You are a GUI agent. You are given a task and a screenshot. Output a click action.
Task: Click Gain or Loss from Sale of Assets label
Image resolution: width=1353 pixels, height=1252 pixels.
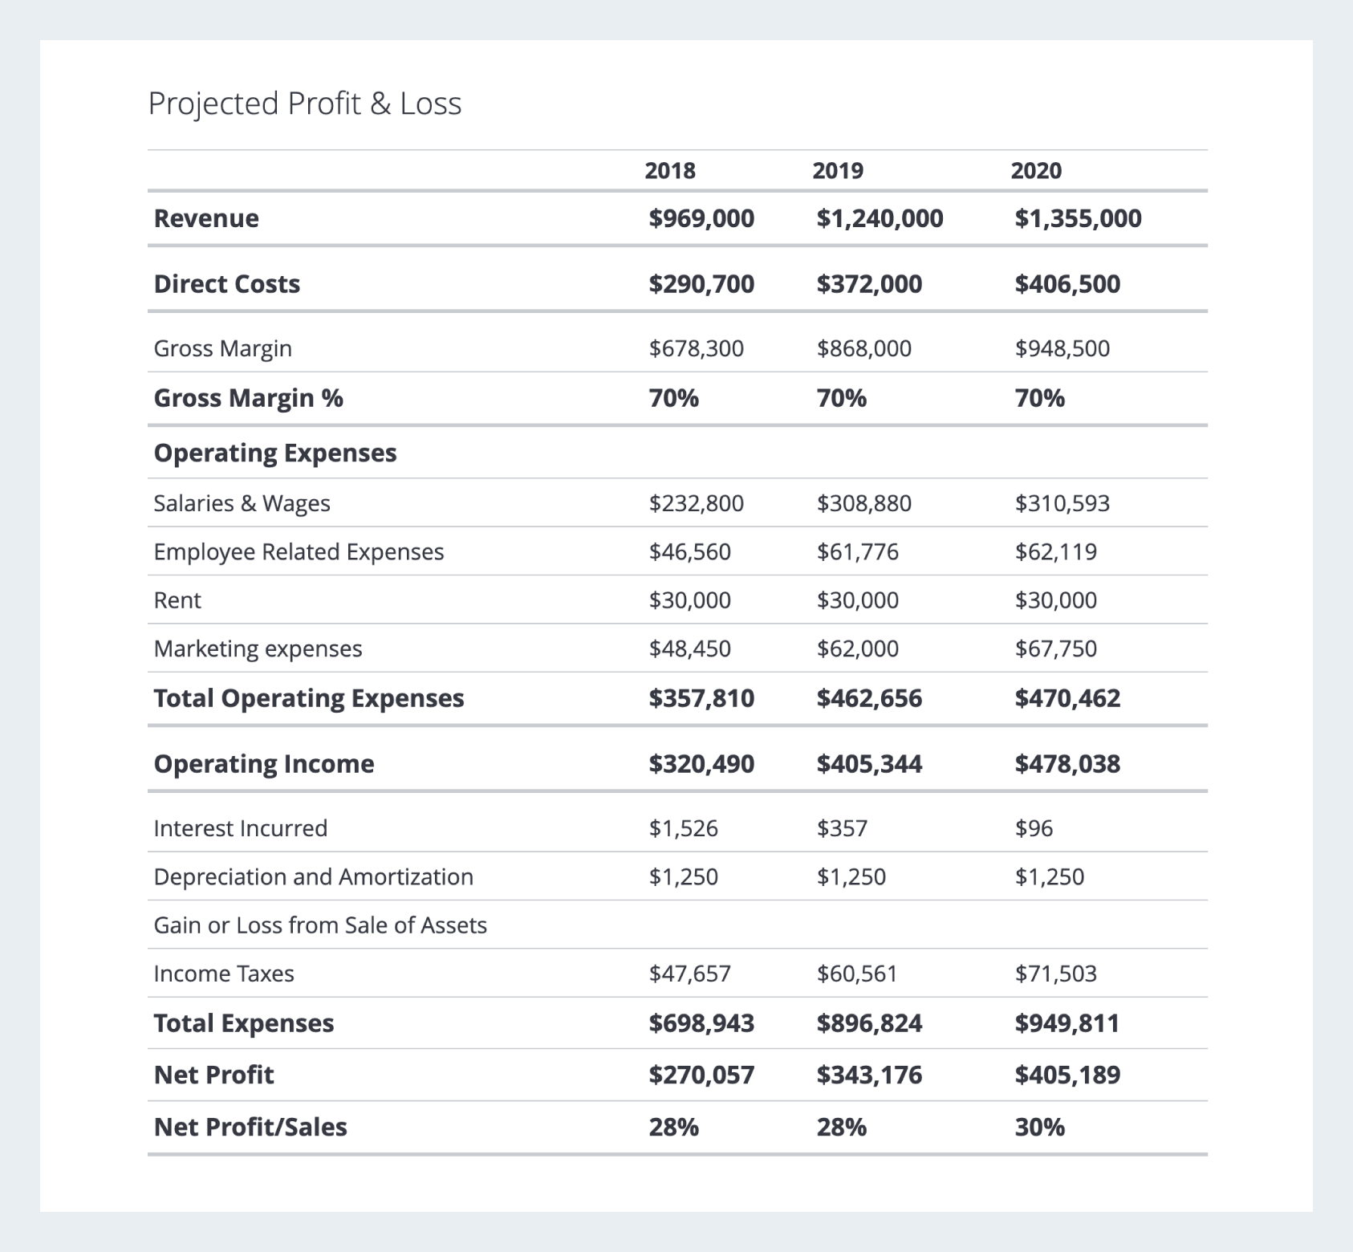[x=320, y=925]
